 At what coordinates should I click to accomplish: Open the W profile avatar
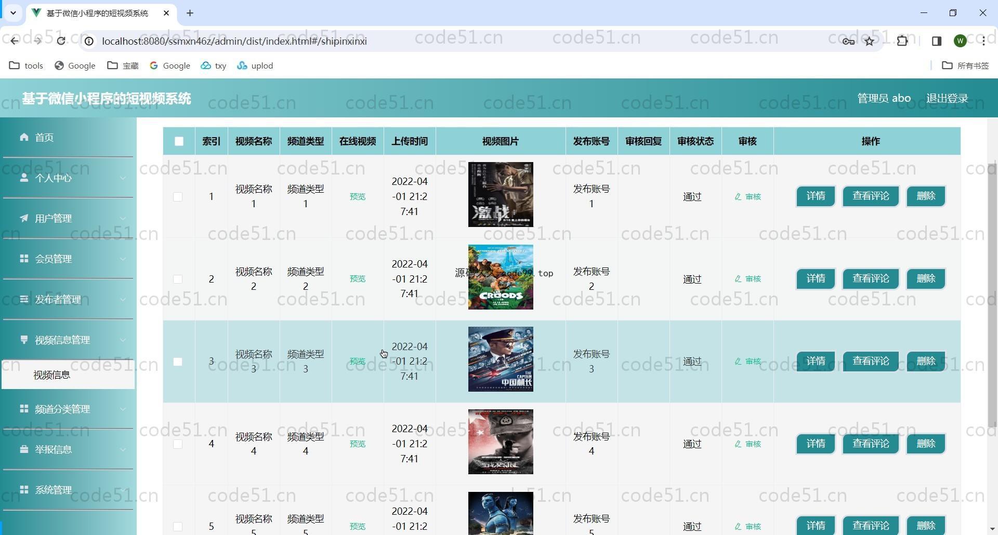tap(960, 41)
